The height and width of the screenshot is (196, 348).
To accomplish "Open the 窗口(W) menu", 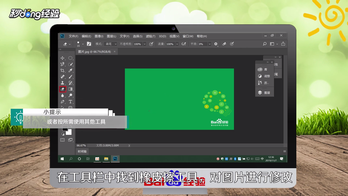I will coord(188,36).
